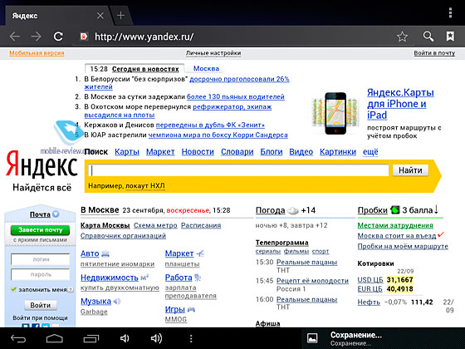Viewport: 465px width, 349px height.
Task: Focus the Yandex search input field
Action: (239, 170)
